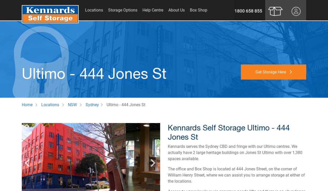Click the arrow inside Get Storage Here
328x191 pixels.
[x=291, y=72]
